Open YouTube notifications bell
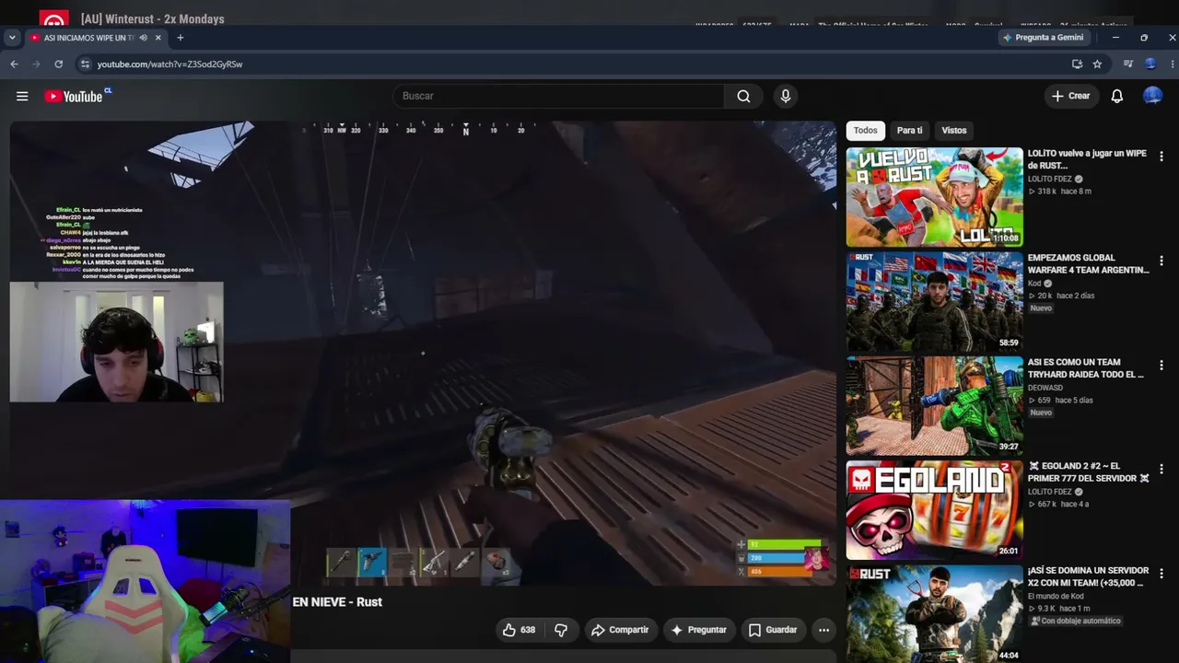The width and height of the screenshot is (1179, 663). click(x=1117, y=96)
